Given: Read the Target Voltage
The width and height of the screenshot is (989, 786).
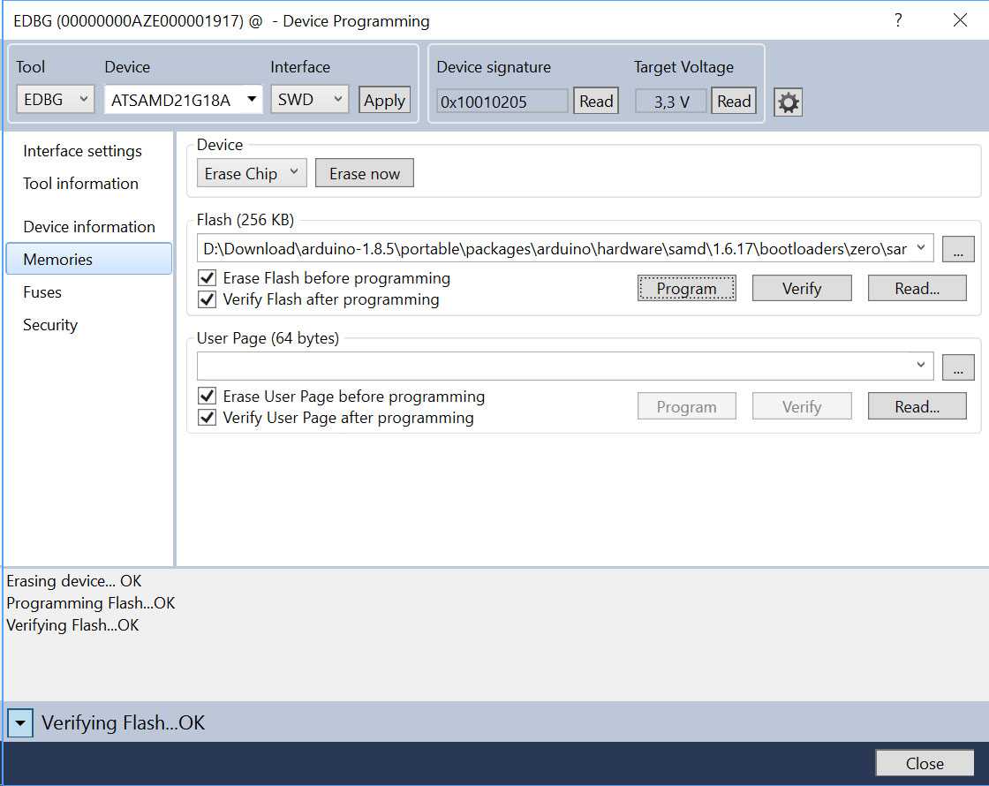Looking at the screenshot, I should point(734,102).
